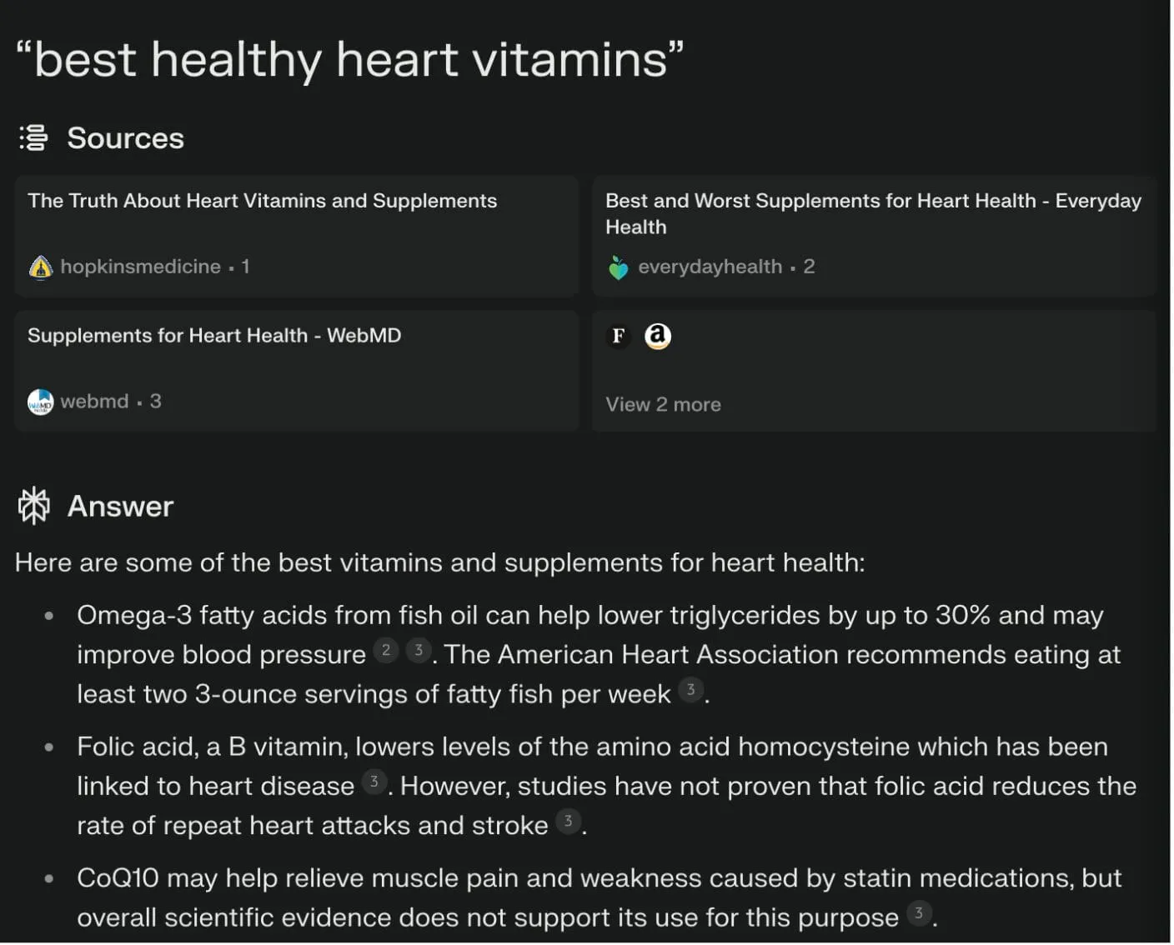The width and height of the screenshot is (1174, 945).
Task: Open citation 3 after 'improve blood pressure'
Action: [x=419, y=650]
